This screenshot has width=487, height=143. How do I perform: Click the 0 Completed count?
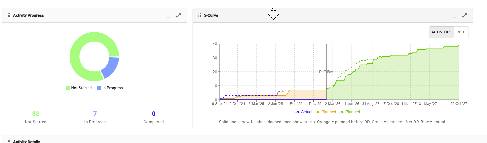pos(154,114)
